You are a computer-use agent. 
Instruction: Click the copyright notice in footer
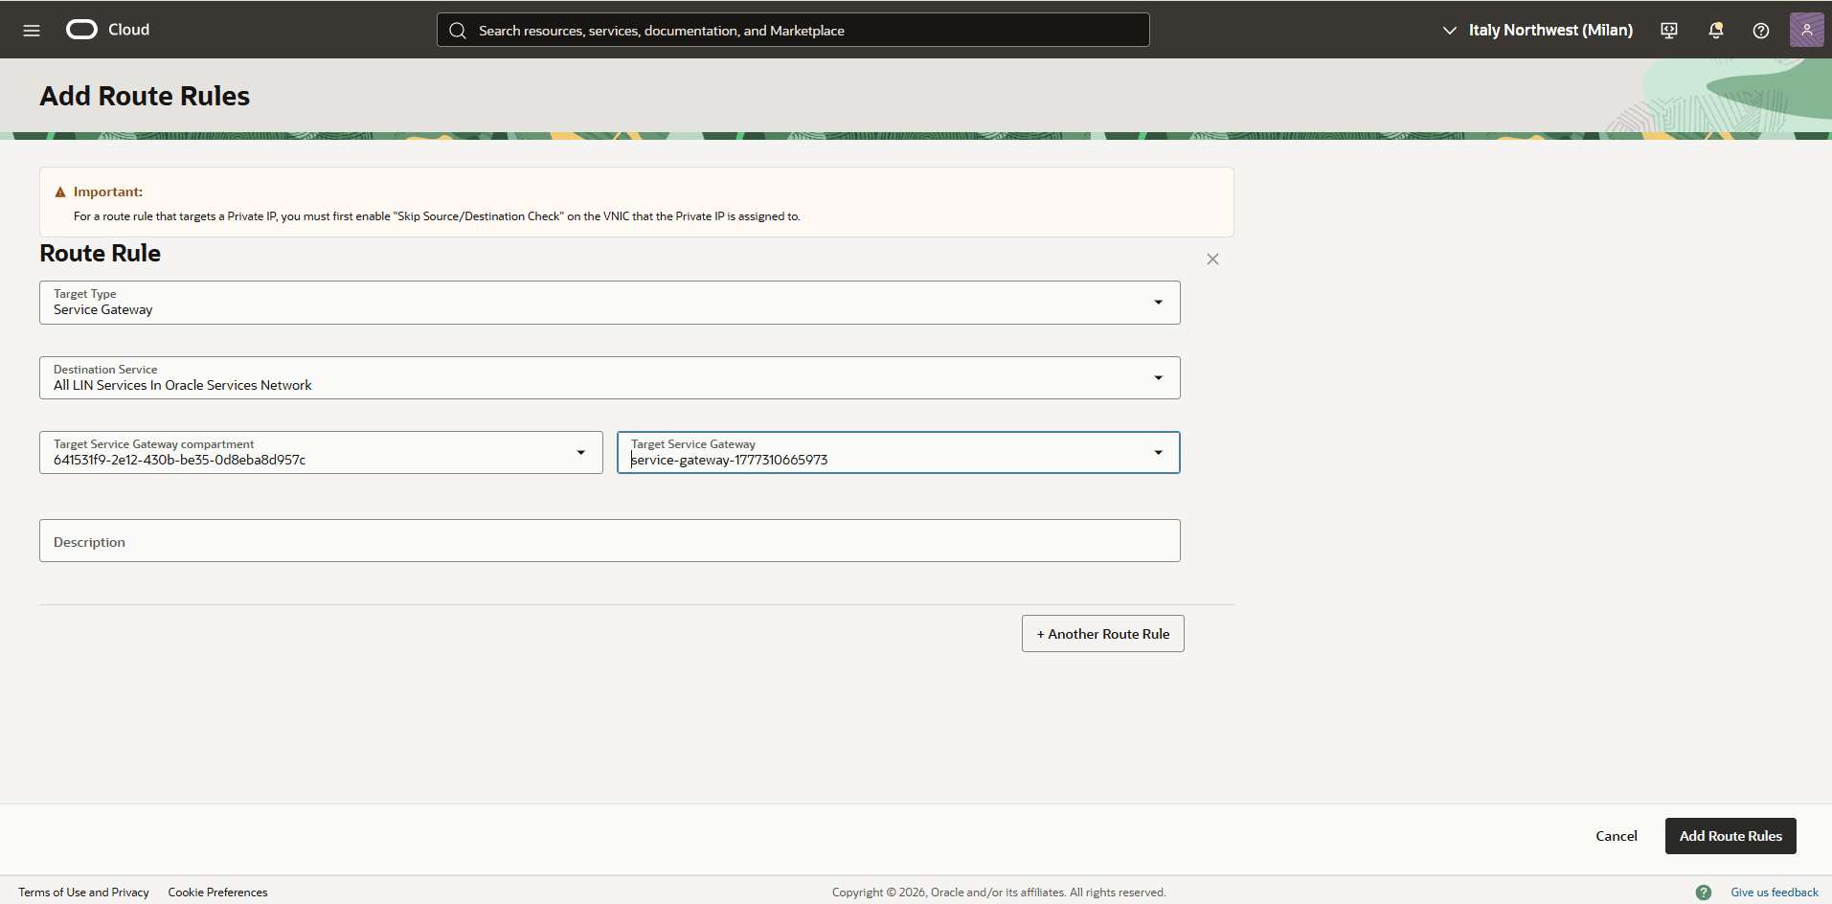[999, 893]
